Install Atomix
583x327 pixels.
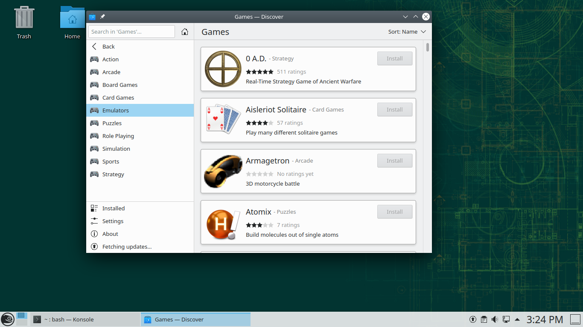click(x=395, y=212)
